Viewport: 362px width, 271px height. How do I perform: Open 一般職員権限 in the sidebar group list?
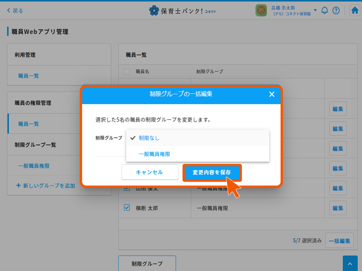click(x=34, y=166)
